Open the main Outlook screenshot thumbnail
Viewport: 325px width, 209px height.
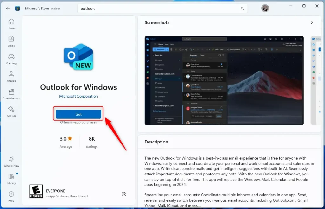224,80
